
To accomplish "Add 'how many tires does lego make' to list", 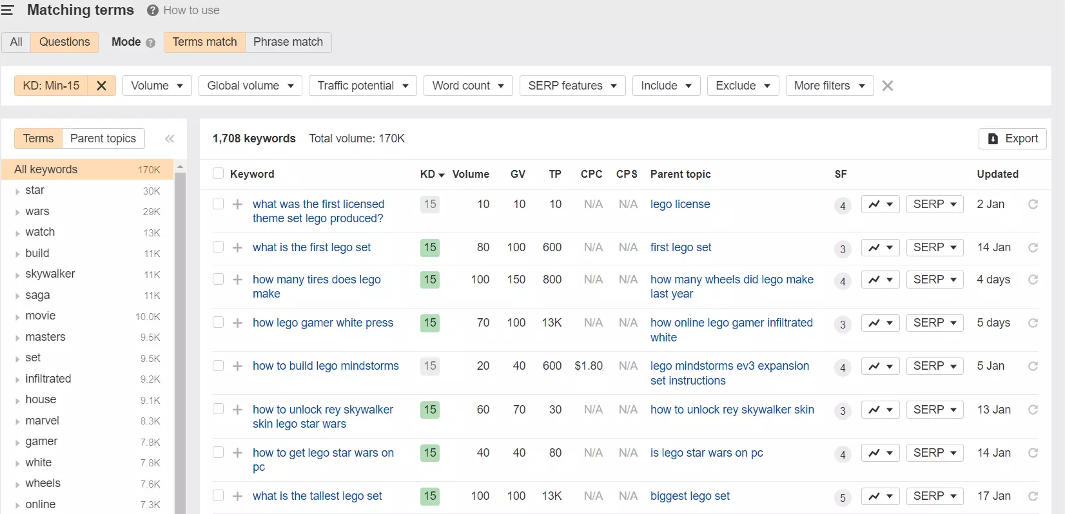I will 237,280.
